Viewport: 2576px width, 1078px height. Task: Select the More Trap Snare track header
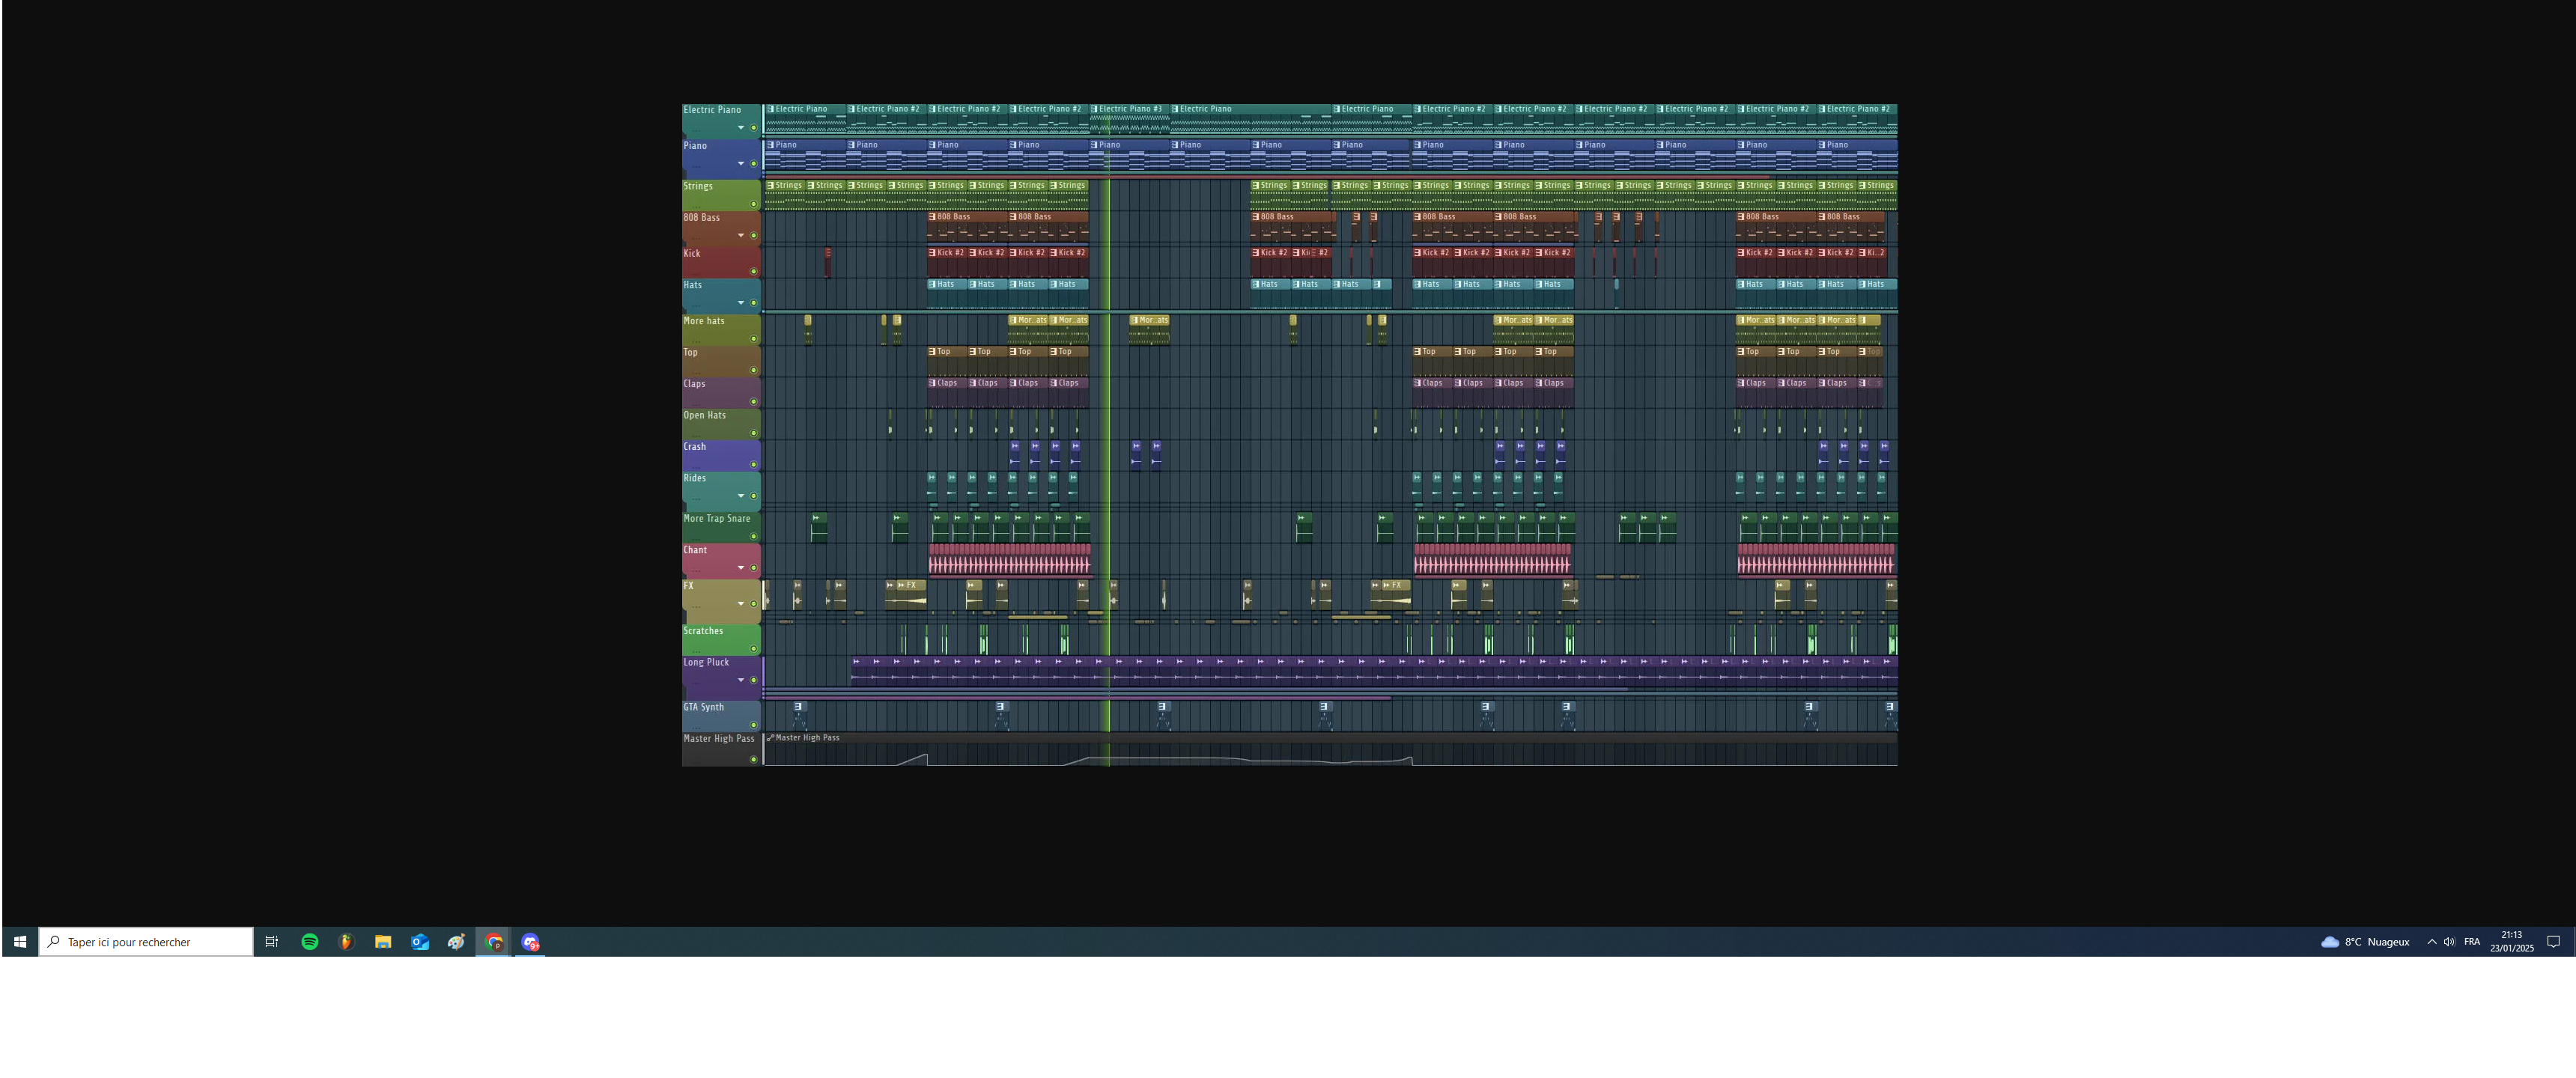pos(721,528)
